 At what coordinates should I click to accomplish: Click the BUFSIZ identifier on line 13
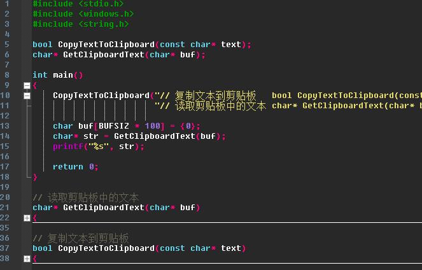(114, 126)
